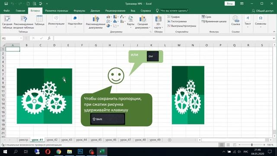The width and height of the screenshot is (277, 156).
Task: Click the spelling check icon in title bar
Action: click(41, 3)
